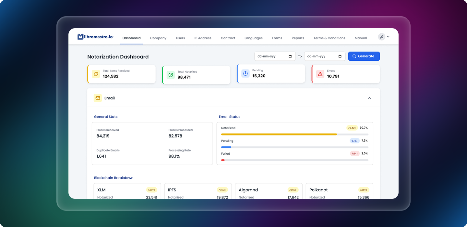This screenshot has width=467, height=227.
Task: Click the Notarized yellow progress bar
Action: pos(279,134)
